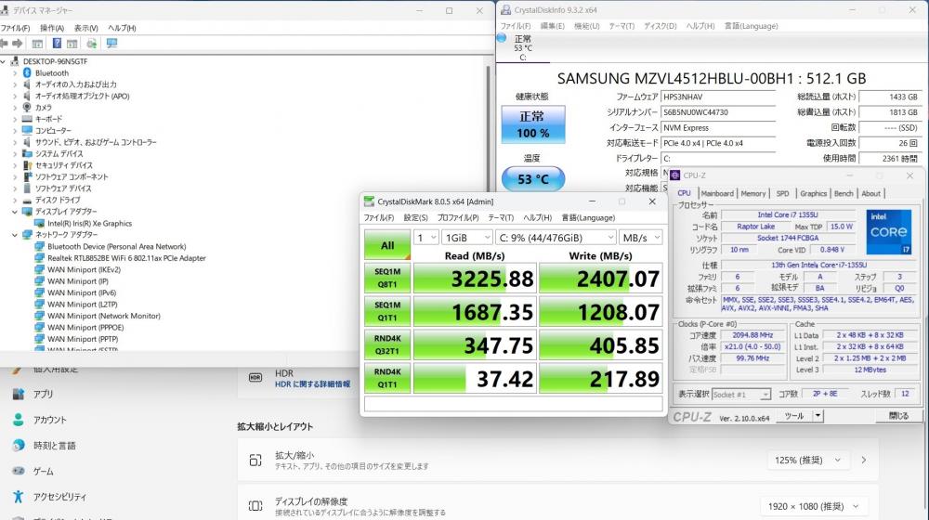Click the update driver icon with green arrow
The height and width of the screenshot is (520, 929).
click(91, 44)
